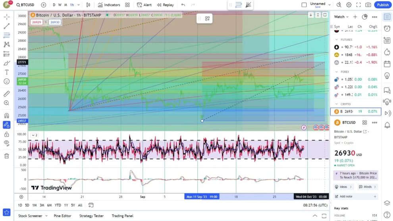The width and height of the screenshot is (393, 221).
Task: Open the Pine Editor tab
Action: point(62,216)
